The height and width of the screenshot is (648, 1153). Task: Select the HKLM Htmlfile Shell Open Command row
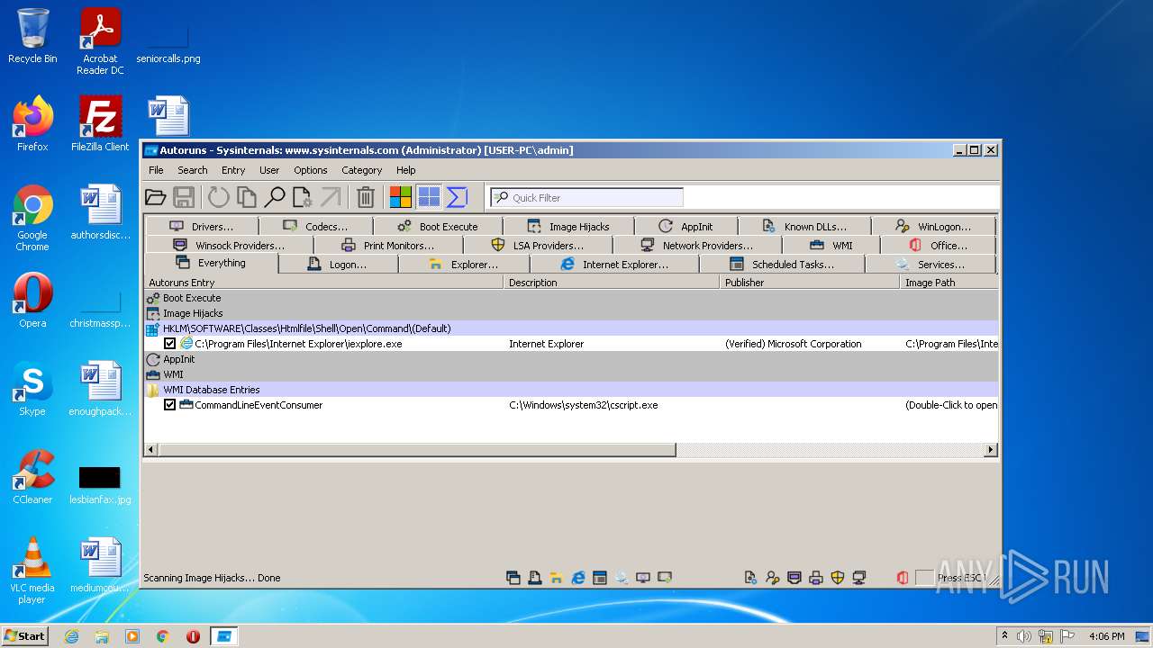[571, 328]
